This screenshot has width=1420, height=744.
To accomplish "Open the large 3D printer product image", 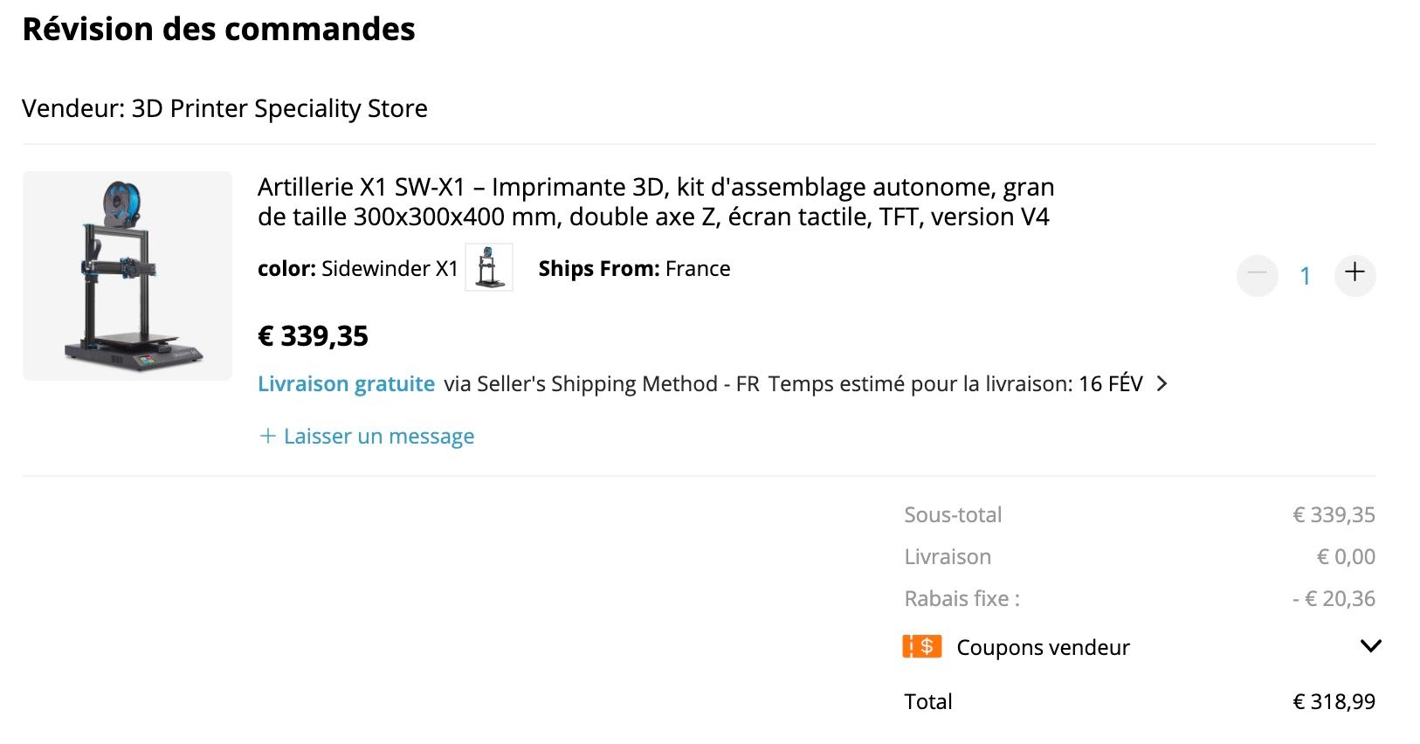I will point(128,276).
